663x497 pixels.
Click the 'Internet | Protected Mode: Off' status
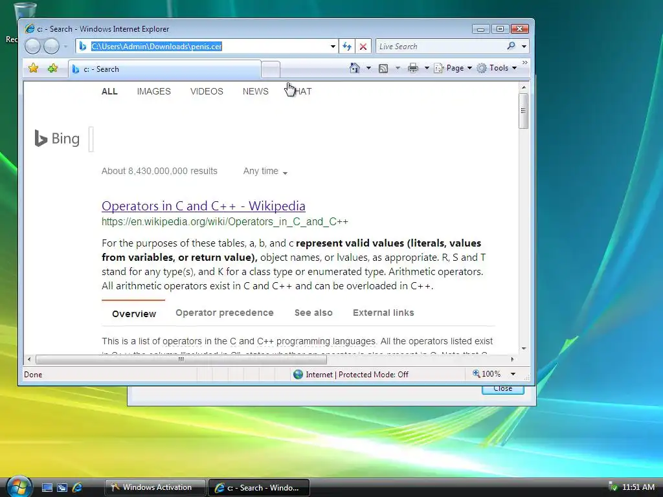(x=357, y=375)
